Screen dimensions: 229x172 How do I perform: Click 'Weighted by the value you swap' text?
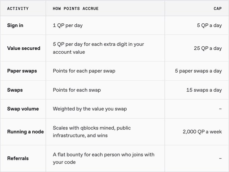(90, 109)
